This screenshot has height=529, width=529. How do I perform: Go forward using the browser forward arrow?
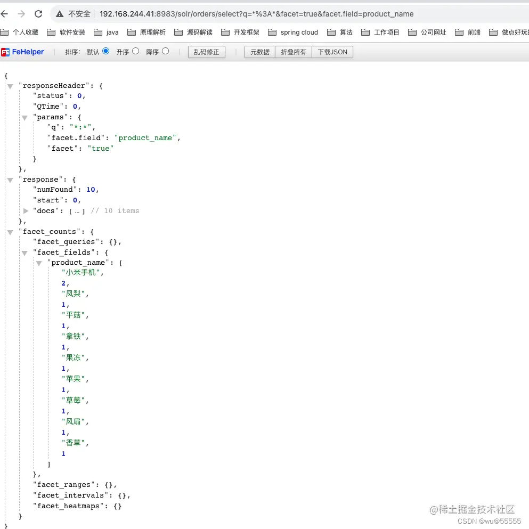[21, 14]
